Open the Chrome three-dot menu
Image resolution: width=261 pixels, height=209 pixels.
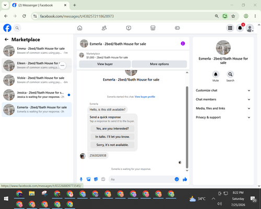click(x=255, y=16)
